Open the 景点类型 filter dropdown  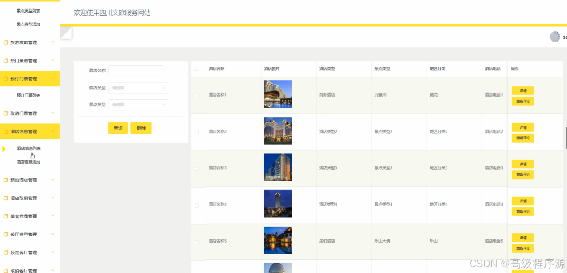(138, 105)
